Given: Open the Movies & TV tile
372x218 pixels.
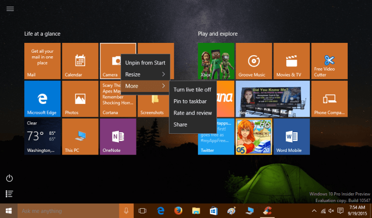Looking at the screenshot, I should [x=291, y=61].
